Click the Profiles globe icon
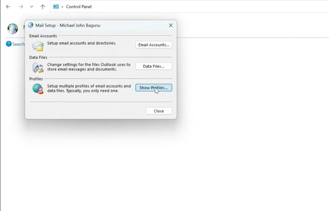329x211 pixels. pyautogui.click(x=37, y=88)
